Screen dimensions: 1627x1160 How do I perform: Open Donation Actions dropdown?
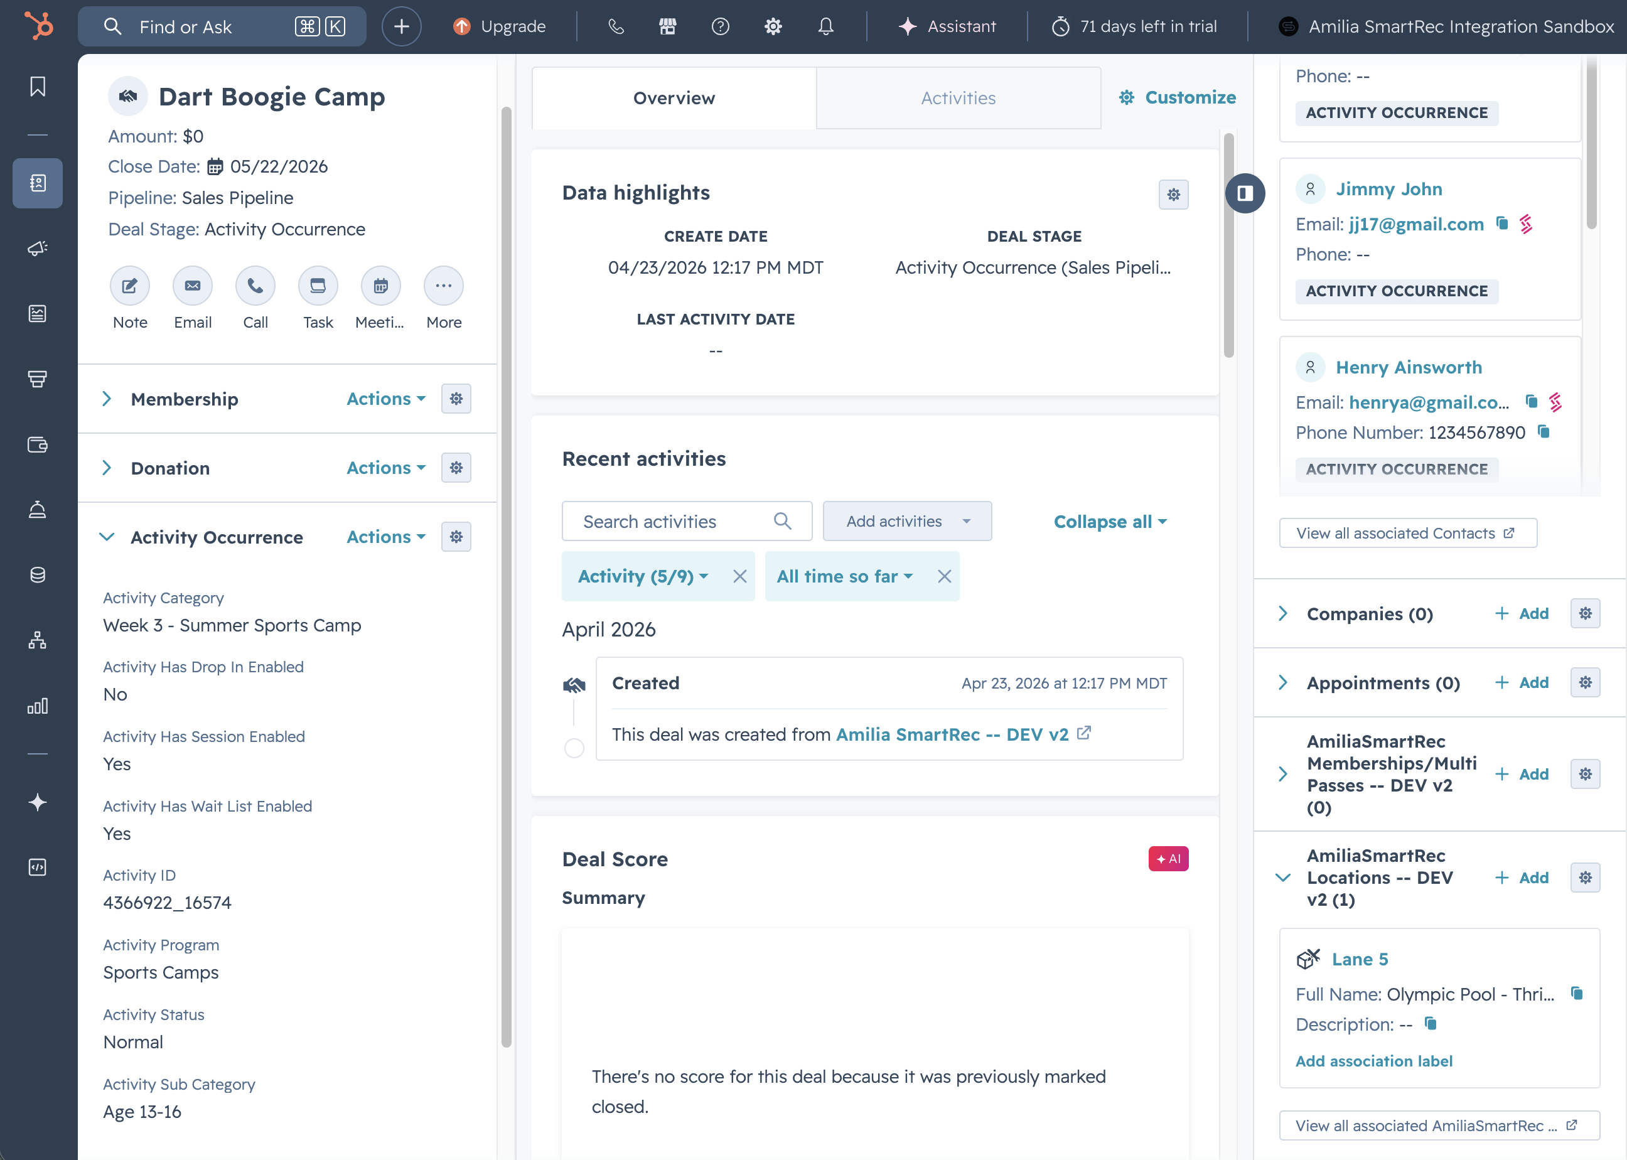pos(387,468)
